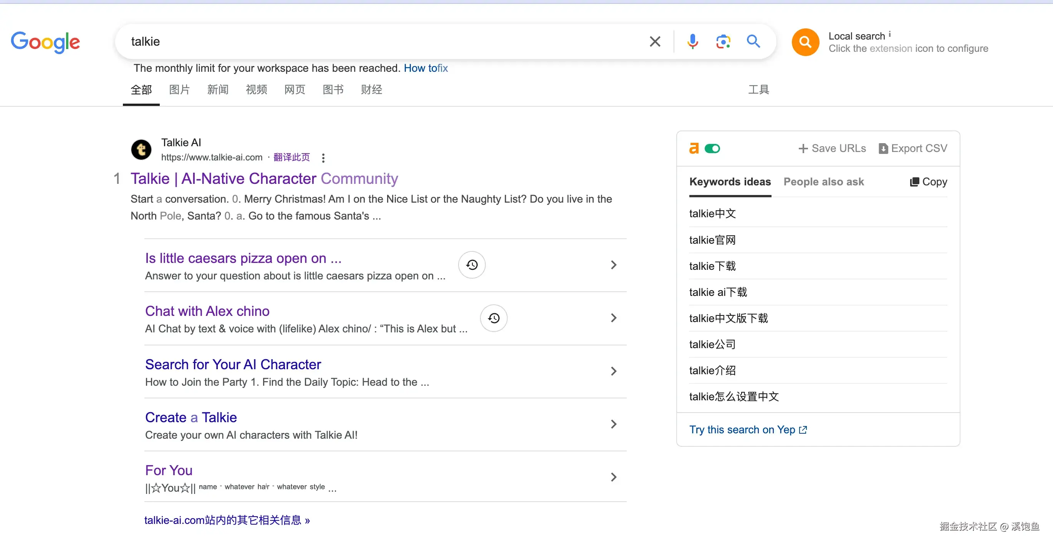Screen dimensions: 1053x545
Task: Start voice search with microphone icon
Action: pyautogui.click(x=692, y=41)
